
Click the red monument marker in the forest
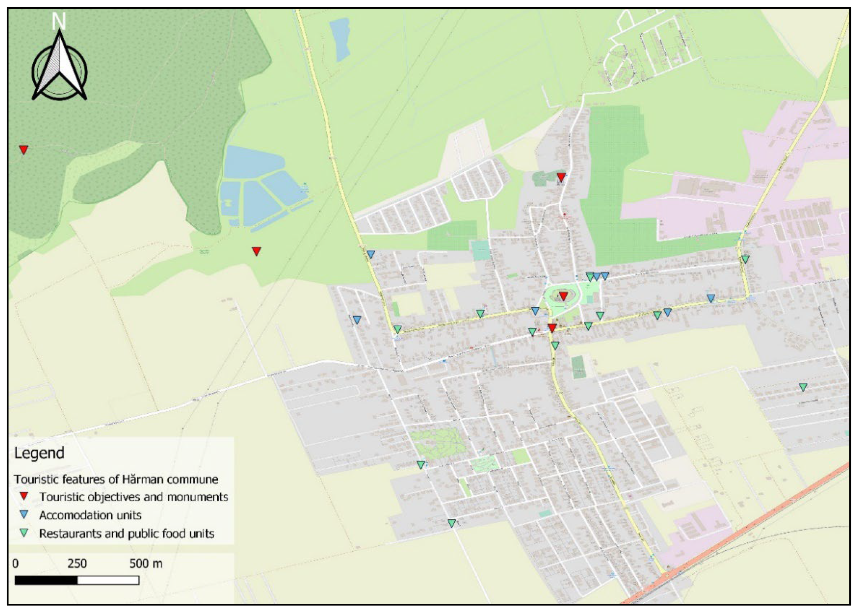point(23,149)
